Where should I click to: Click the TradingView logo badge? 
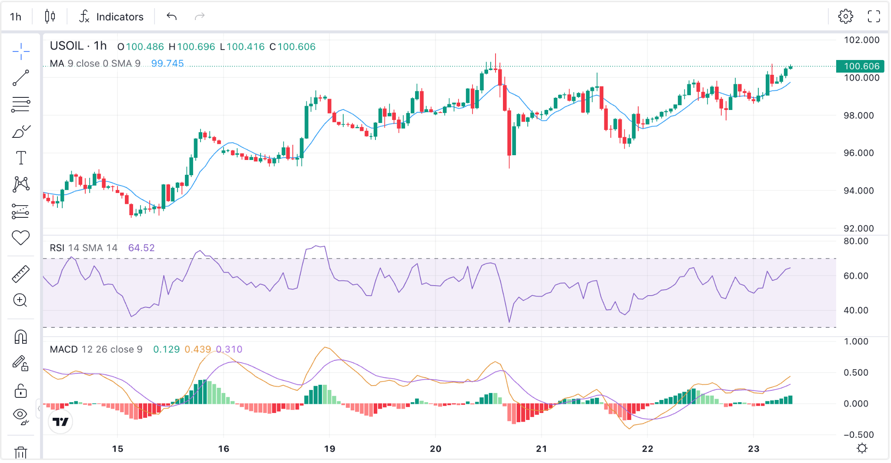[x=60, y=421]
